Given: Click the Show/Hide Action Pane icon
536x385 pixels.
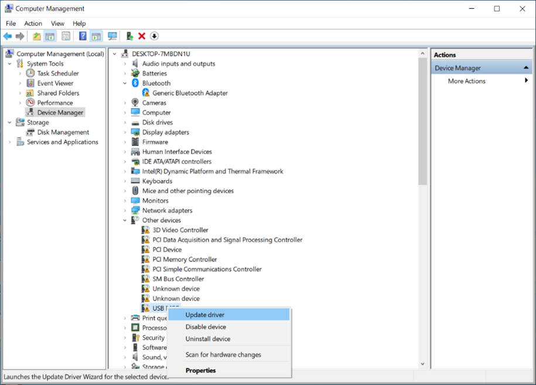Looking at the screenshot, I should [96, 36].
